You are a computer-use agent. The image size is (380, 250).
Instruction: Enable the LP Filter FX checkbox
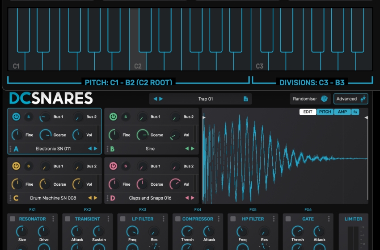pyautogui.click(x=123, y=219)
